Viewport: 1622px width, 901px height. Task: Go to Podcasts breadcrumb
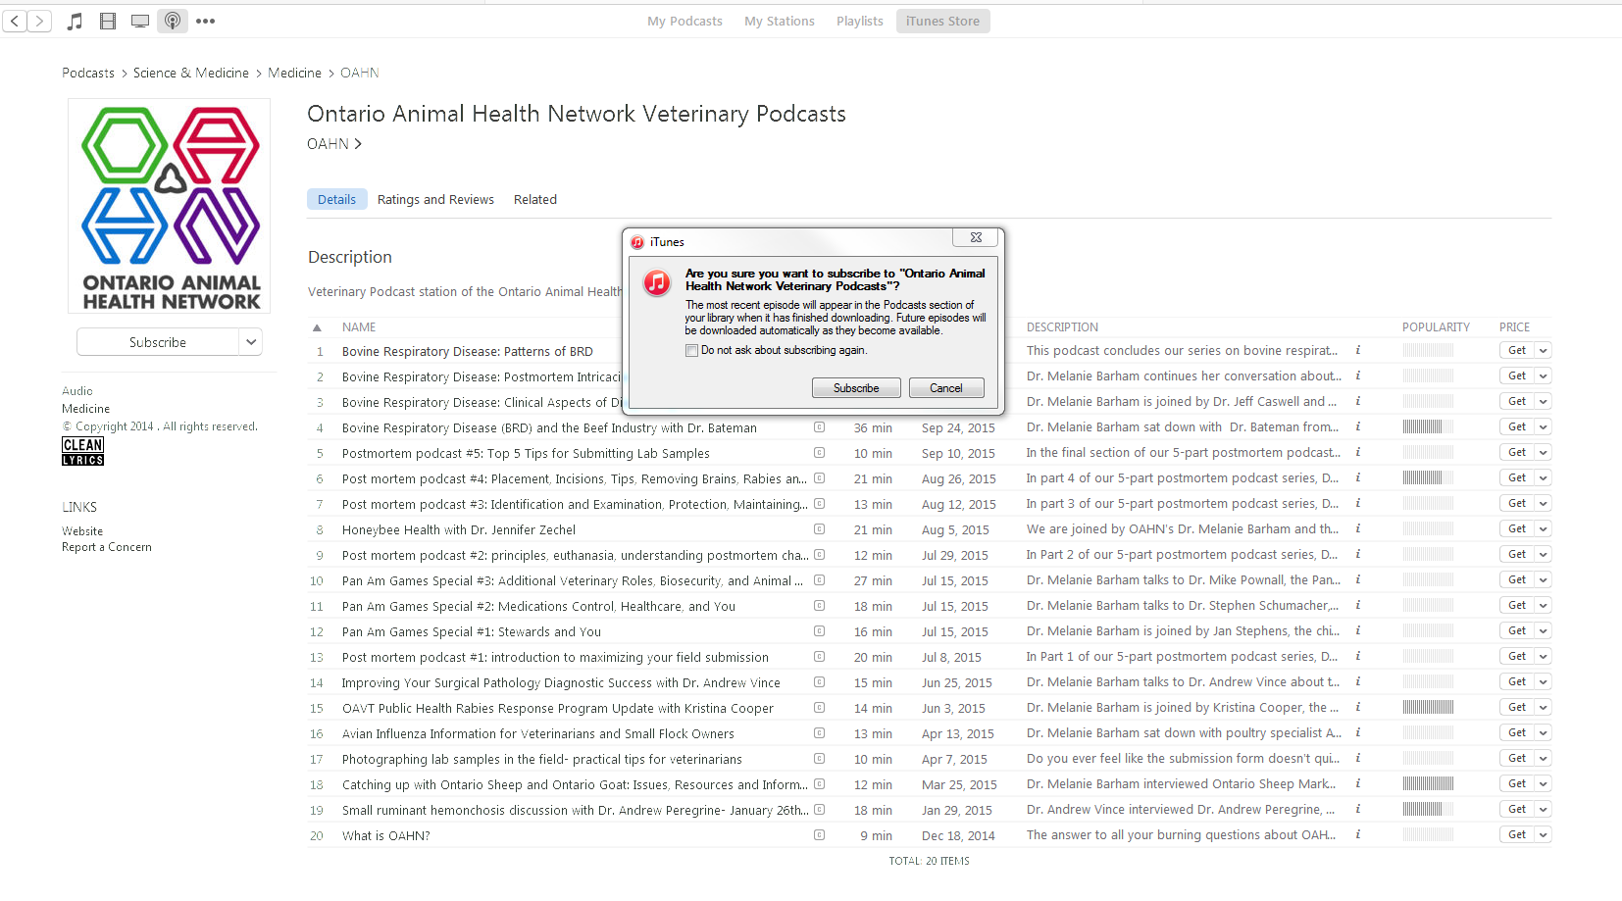pyautogui.click(x=88, y=73)
